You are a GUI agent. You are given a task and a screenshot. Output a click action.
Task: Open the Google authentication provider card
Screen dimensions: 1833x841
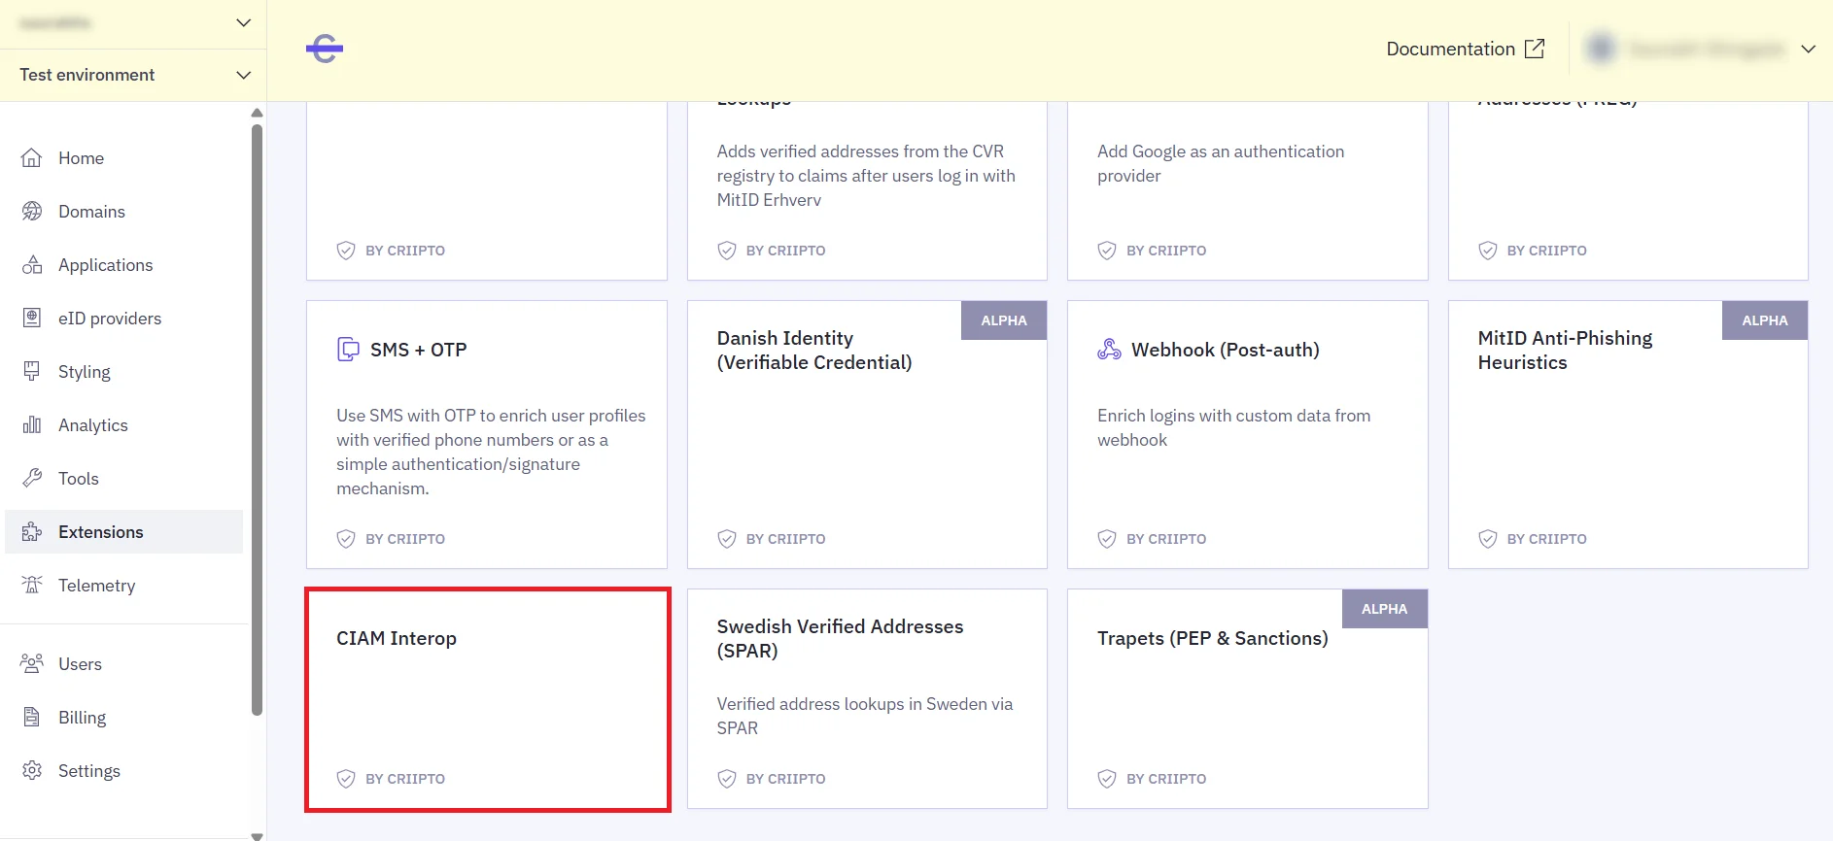1248,190
